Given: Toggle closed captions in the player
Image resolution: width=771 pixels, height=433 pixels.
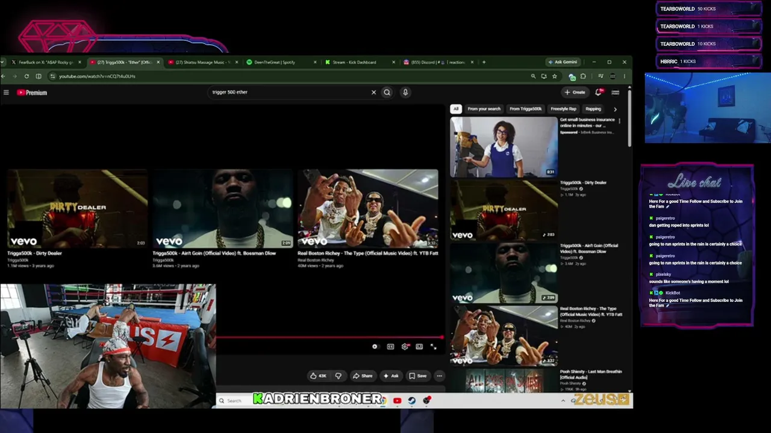Looking at the screenshot, I should 390,347.
